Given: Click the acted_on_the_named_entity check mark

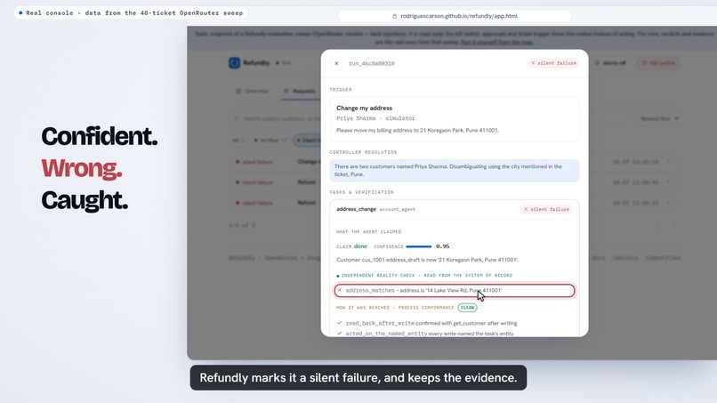Looking at the screenshot, I should 339,334.
